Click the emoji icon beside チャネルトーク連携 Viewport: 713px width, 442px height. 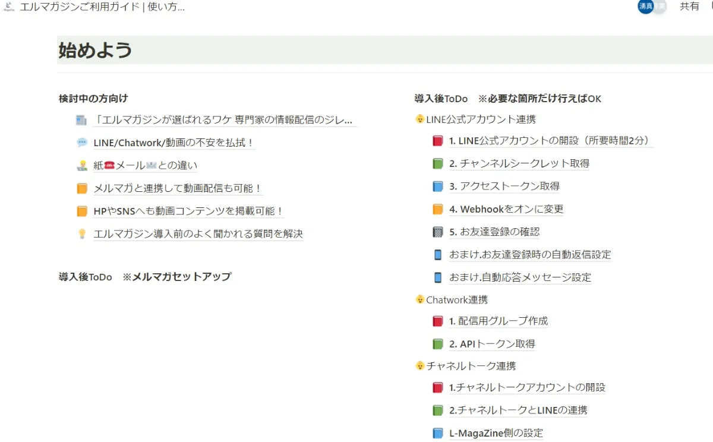click(419, 365)
